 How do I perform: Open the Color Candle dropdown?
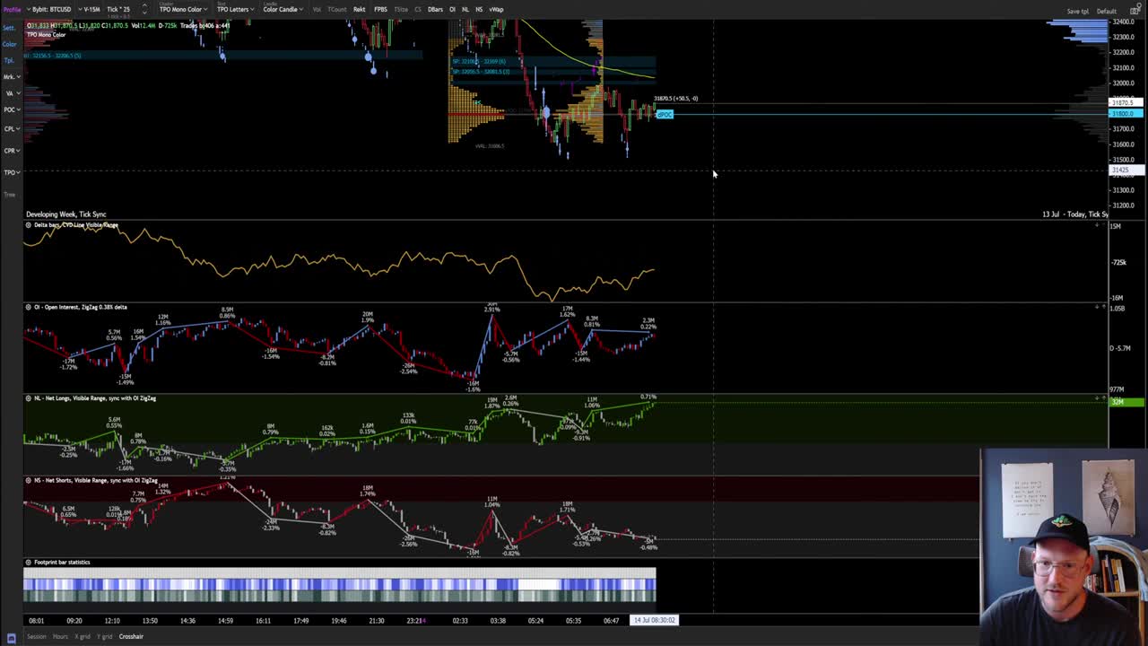pyautogui.click(x=283, y=9)
